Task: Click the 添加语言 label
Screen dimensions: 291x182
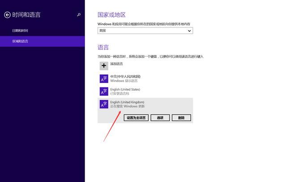Action: click(x=116, y=64)
